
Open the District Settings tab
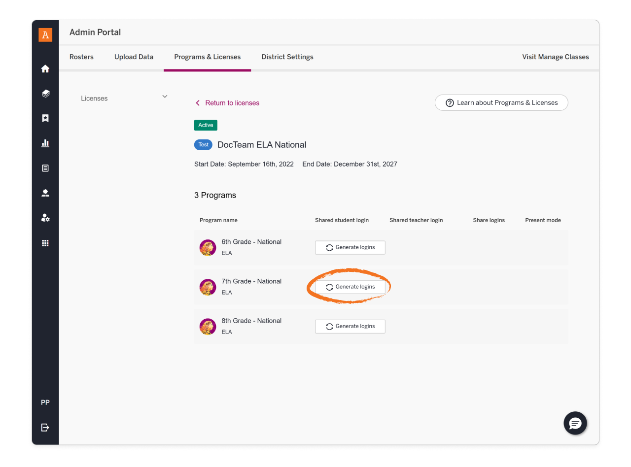coord(287,57)
